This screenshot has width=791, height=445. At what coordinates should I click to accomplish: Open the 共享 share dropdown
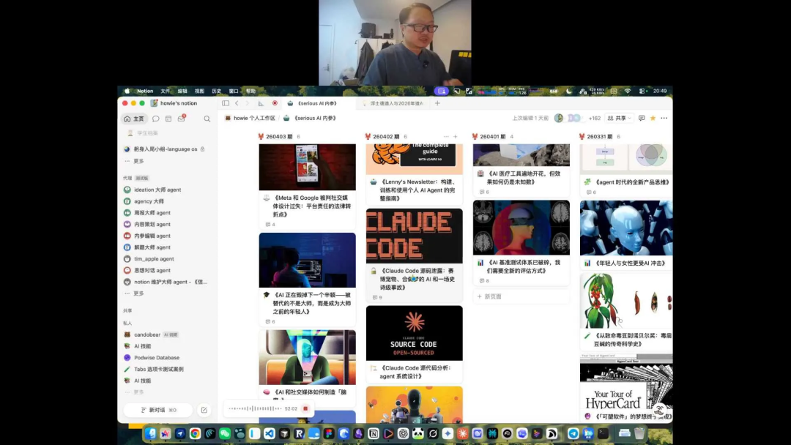tap(620, 118)
